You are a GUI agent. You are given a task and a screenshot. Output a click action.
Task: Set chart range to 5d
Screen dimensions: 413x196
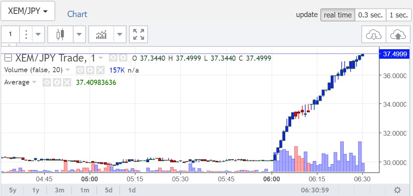109,190
